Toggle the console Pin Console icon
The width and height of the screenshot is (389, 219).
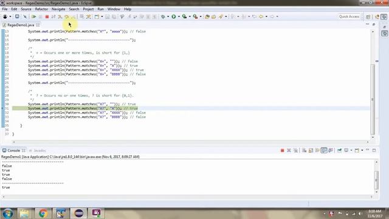(339, 150)
